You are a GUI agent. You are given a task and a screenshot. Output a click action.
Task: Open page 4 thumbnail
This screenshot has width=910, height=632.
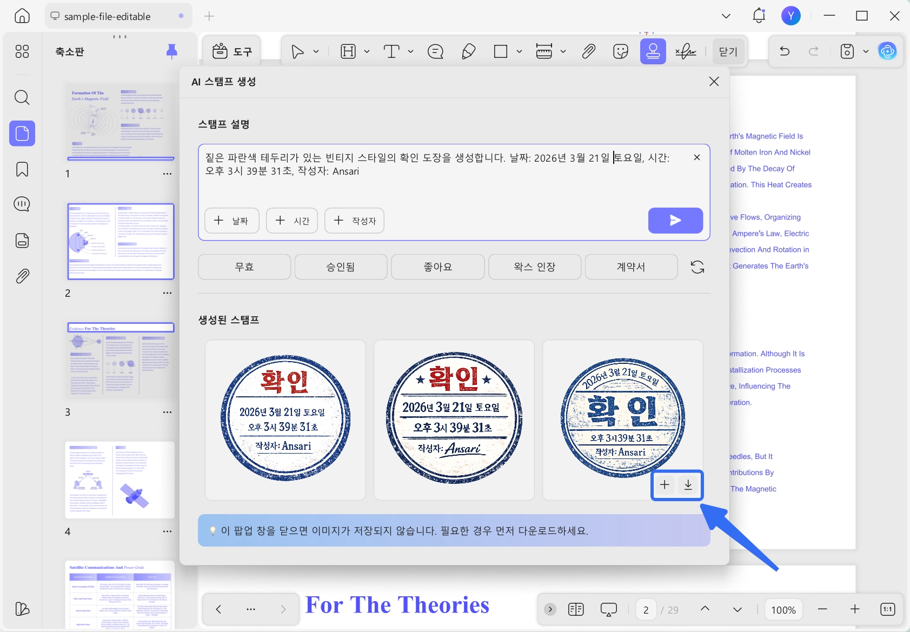[x=120, y=480]
